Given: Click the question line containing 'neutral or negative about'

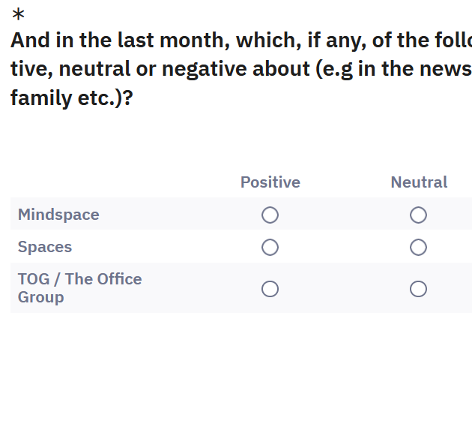Looking at the screenshot, I should (x=241, y=69).
